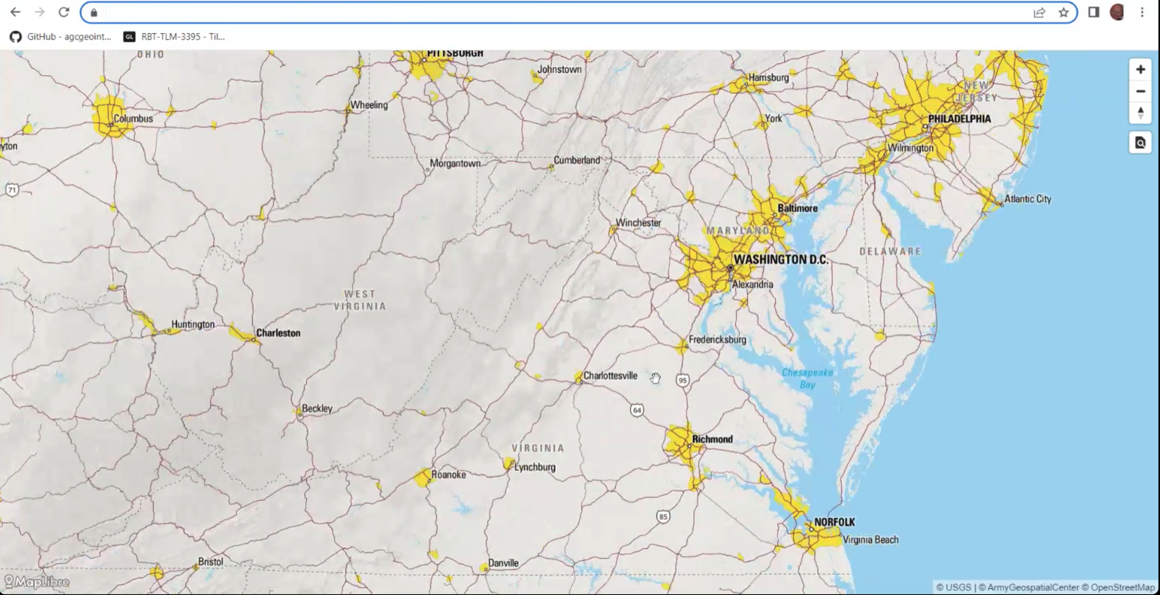Open the profile avatar menu
The height and width of the screenshot is (595, 1160).
1117,12
